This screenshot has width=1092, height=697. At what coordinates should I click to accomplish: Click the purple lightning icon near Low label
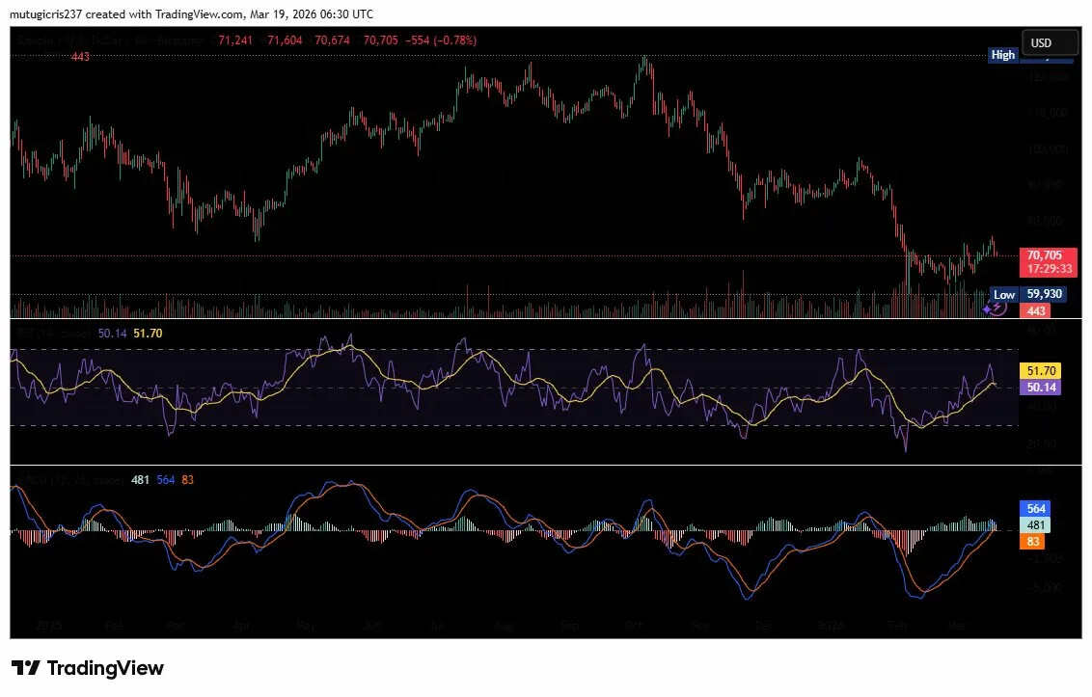pyautogui.click(x=997, y=308)
